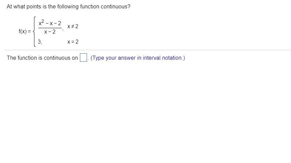The image size is (291, 163).
Task: Select the condition x = 2
Action: [73, 42]
